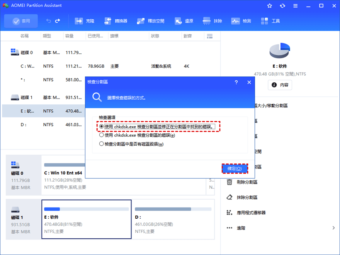This screenshot has height=255, width=340.
Task: Click the refresh icon in title bar
Action: pyautogui.click(x=282, y=6)
